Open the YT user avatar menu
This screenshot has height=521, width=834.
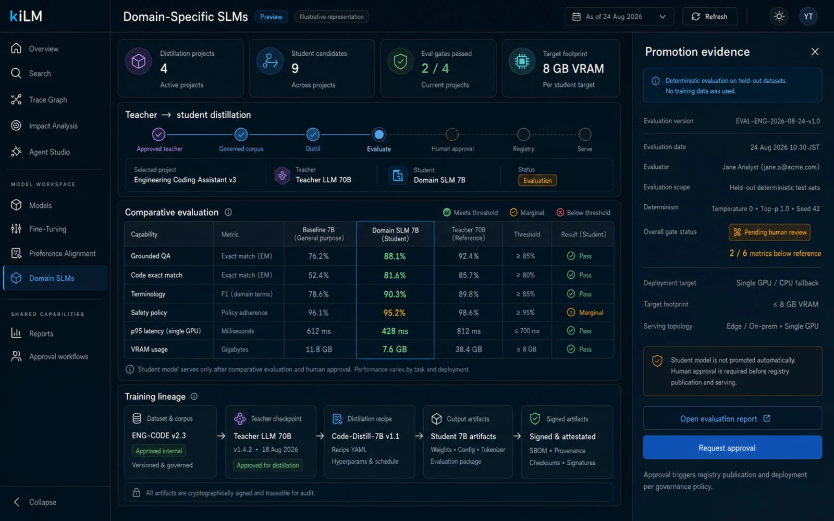tap(808, 17)
